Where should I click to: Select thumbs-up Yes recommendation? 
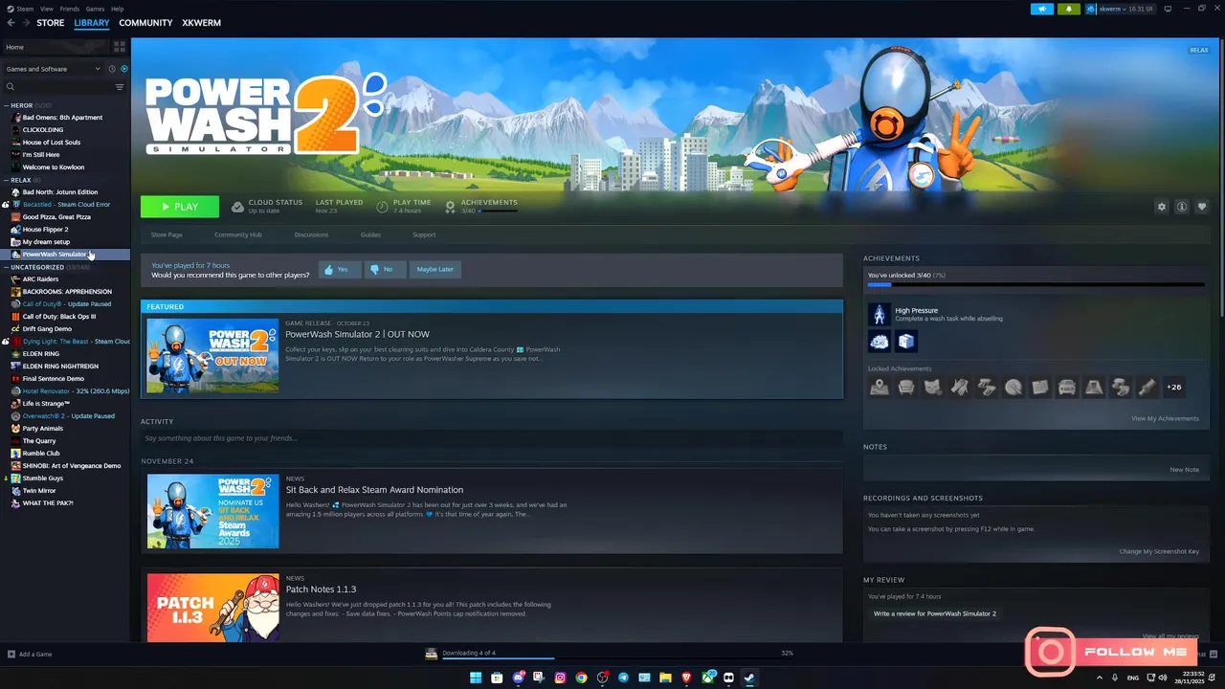(339, 270)
